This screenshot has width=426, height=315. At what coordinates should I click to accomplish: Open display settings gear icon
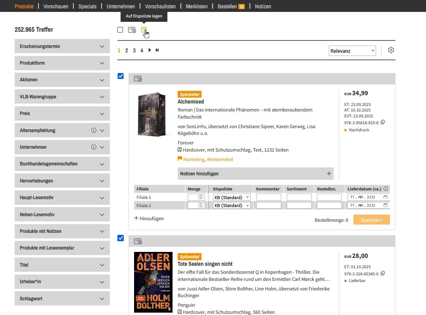(x=391, y=50)
